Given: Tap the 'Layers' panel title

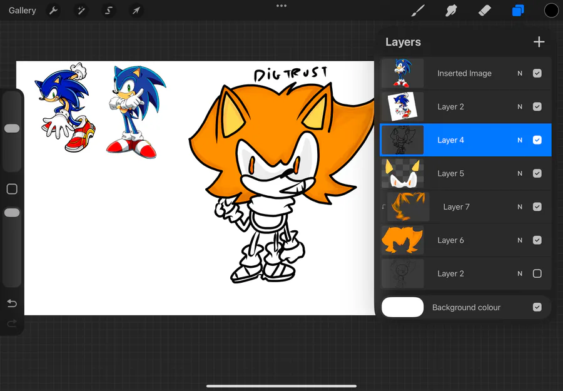Looking at the screenshot, I should [403, 42].
